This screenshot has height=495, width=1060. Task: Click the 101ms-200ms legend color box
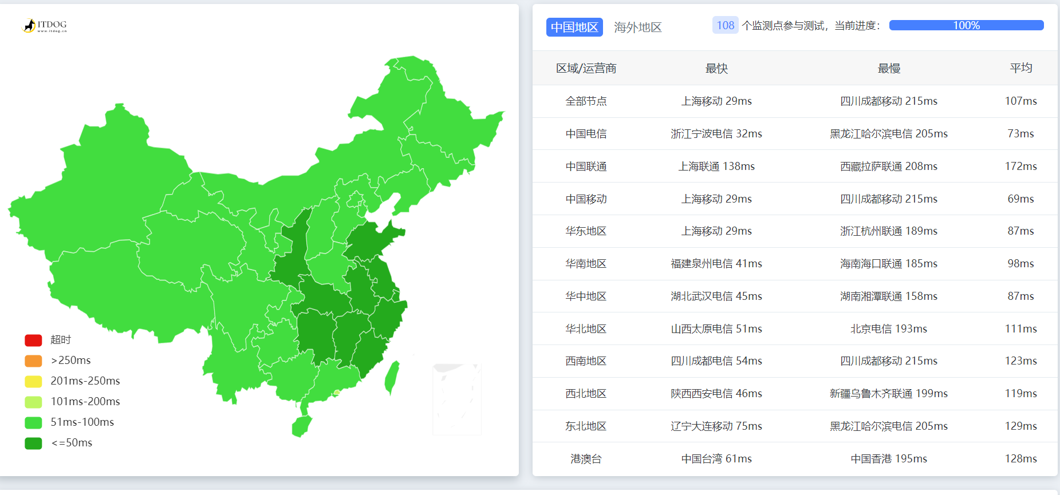tap(33, 402)
